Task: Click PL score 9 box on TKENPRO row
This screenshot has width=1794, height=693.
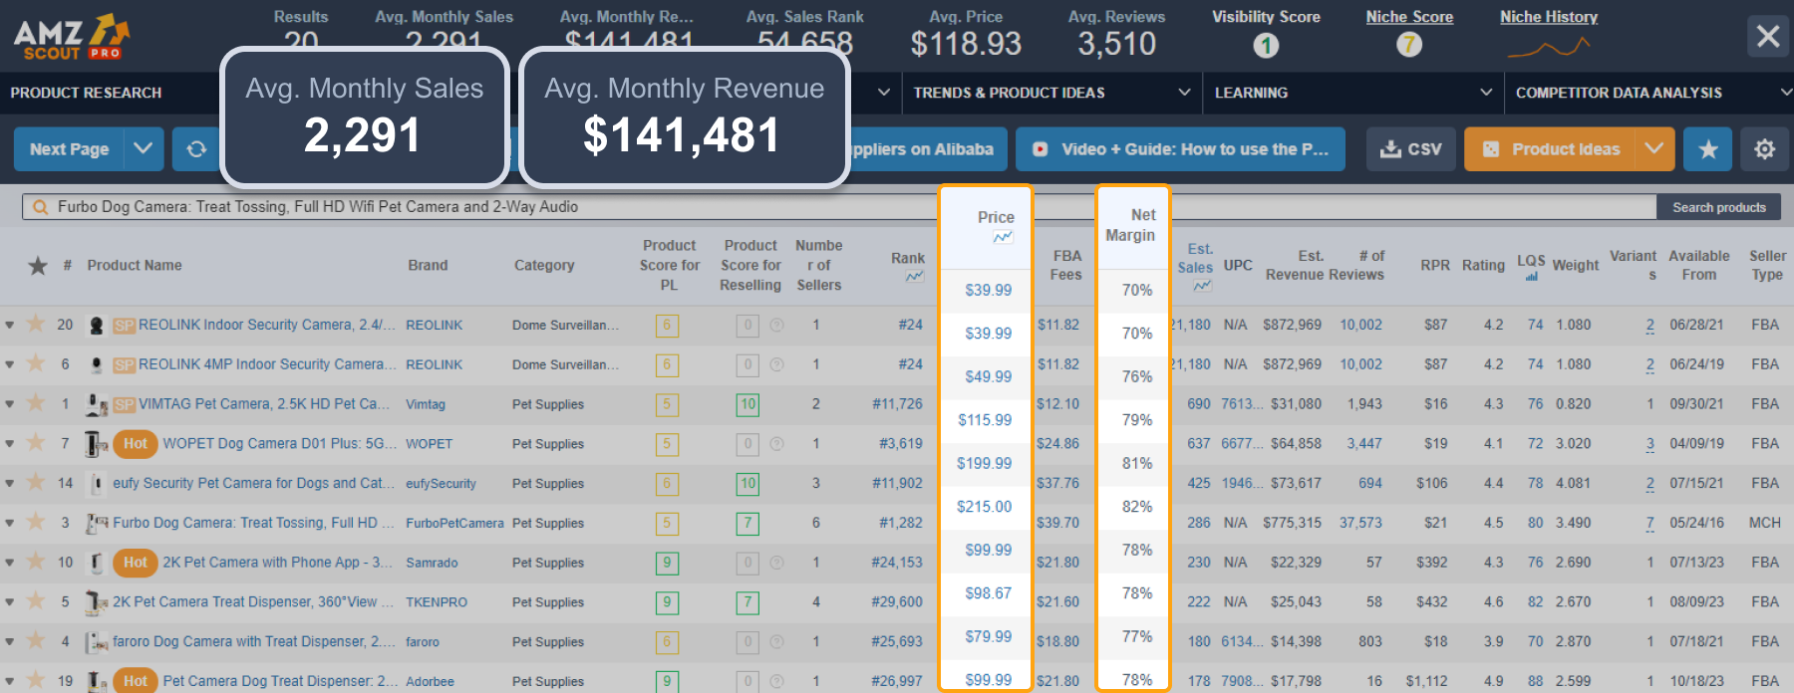Action: (667, 602)
